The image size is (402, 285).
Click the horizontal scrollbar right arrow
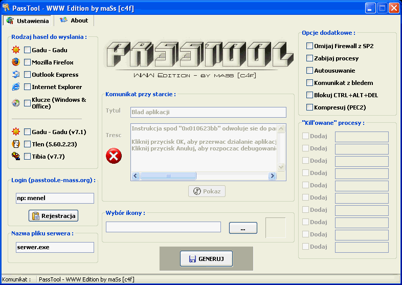tap(273, 176)
